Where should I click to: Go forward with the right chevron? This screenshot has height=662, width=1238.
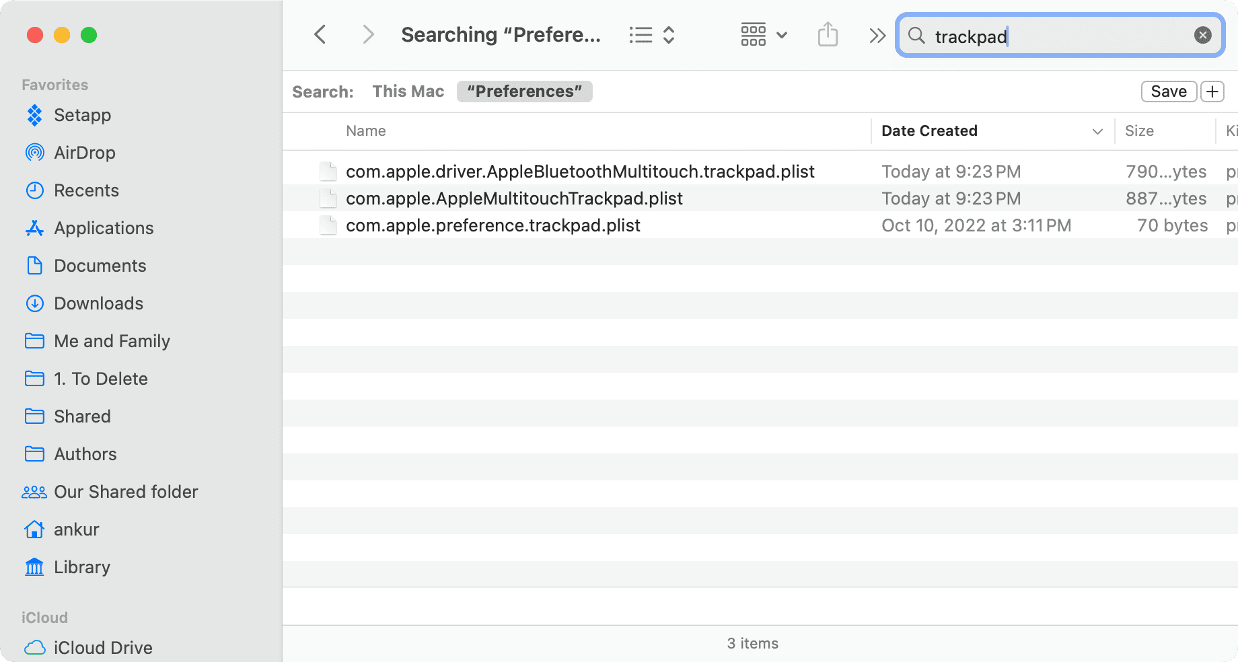[367, 34]
